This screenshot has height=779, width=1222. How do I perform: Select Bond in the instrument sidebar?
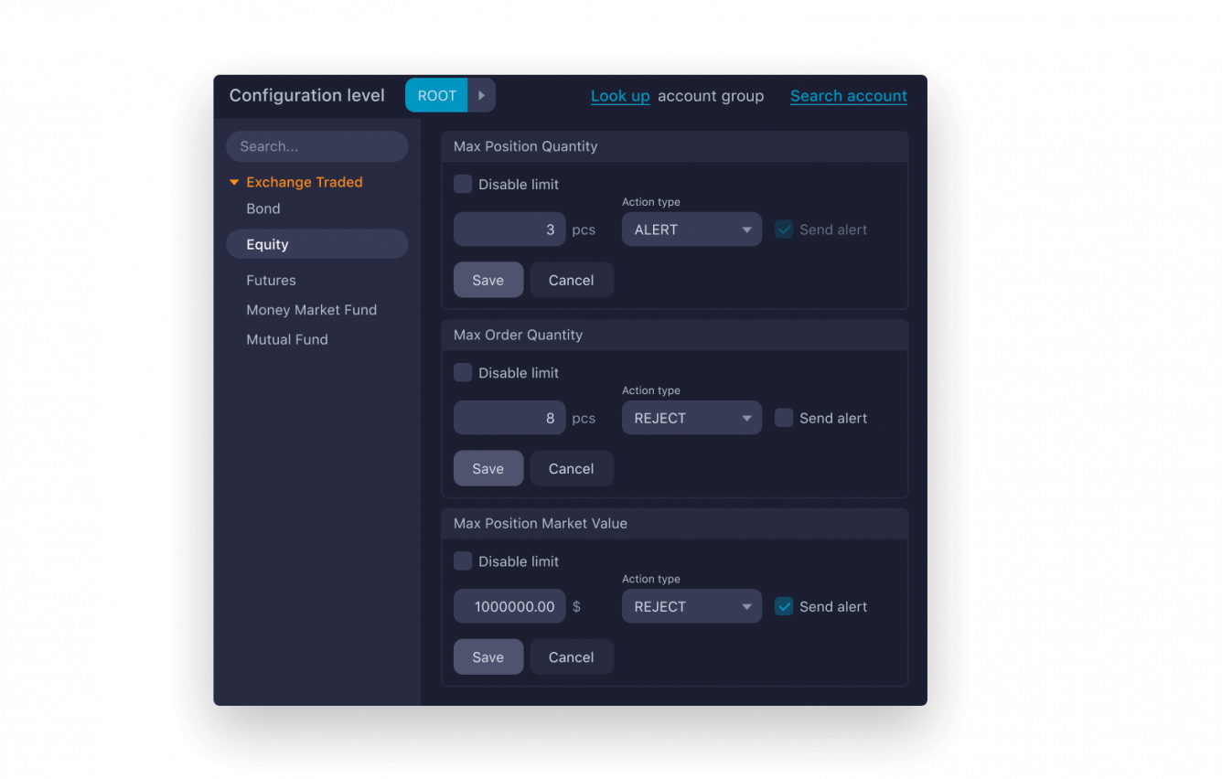coord(263,208)
